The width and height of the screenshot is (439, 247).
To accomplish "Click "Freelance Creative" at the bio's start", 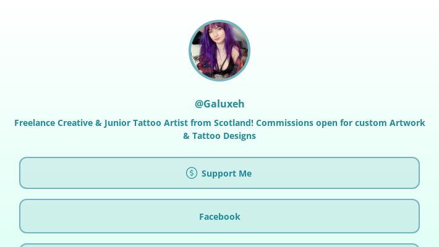I will pyautogui.click(x=53, y=123).
